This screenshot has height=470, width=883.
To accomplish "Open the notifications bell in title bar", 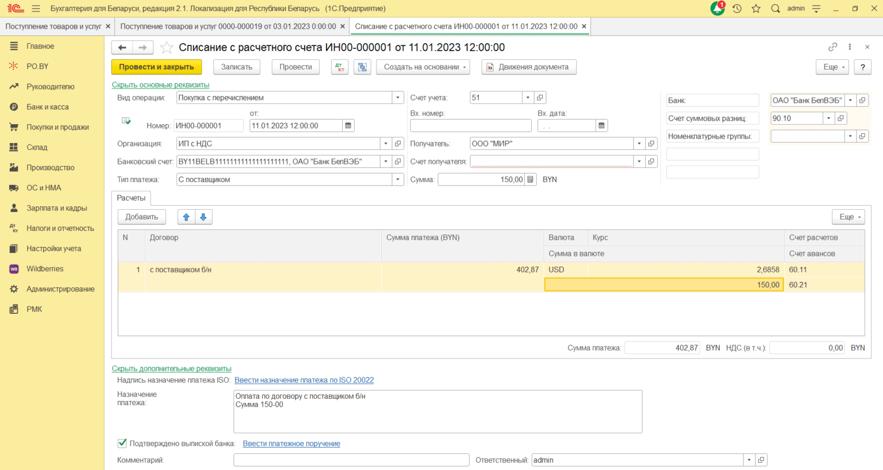I will coord(717,9).
